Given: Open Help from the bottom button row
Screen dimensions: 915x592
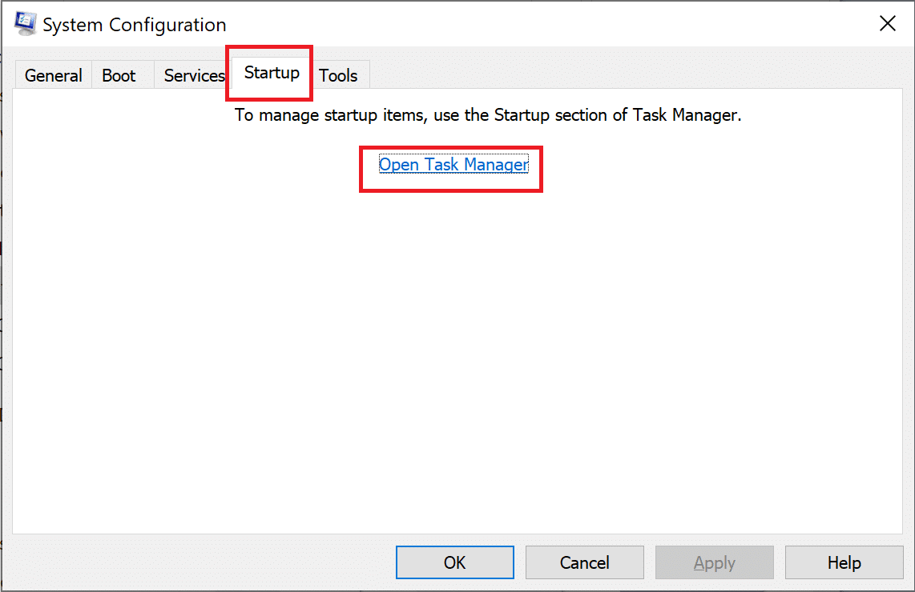Looking at the screenshot, I should pos(844,562).
